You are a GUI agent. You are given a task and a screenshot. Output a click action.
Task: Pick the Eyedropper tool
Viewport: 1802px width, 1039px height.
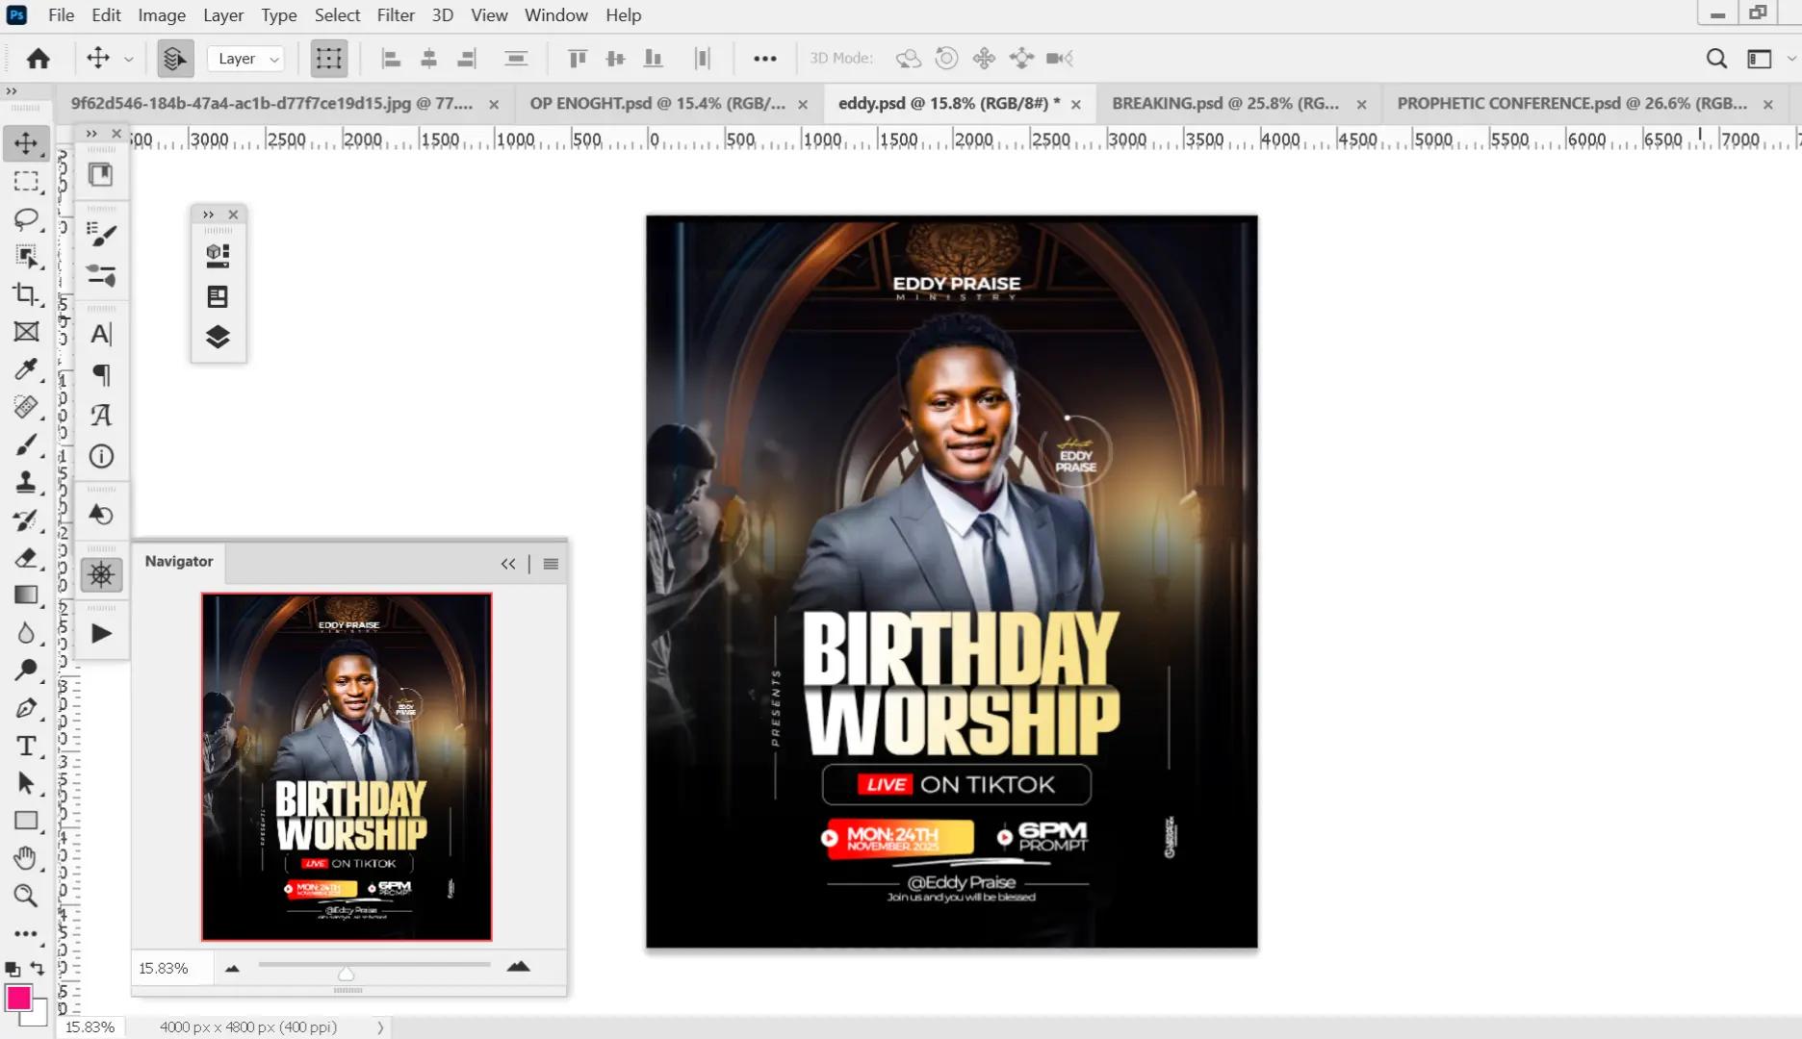click(26, 369)
